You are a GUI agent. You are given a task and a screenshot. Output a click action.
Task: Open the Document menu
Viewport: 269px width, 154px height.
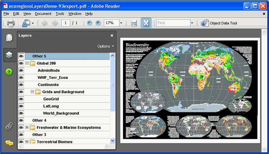pyautogui.click(x=43, y=14)
